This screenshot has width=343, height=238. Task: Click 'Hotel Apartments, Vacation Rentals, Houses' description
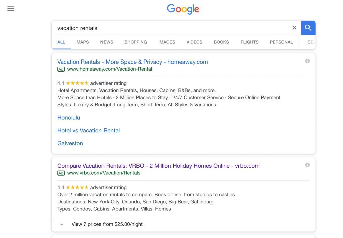[x=137, y=90]
